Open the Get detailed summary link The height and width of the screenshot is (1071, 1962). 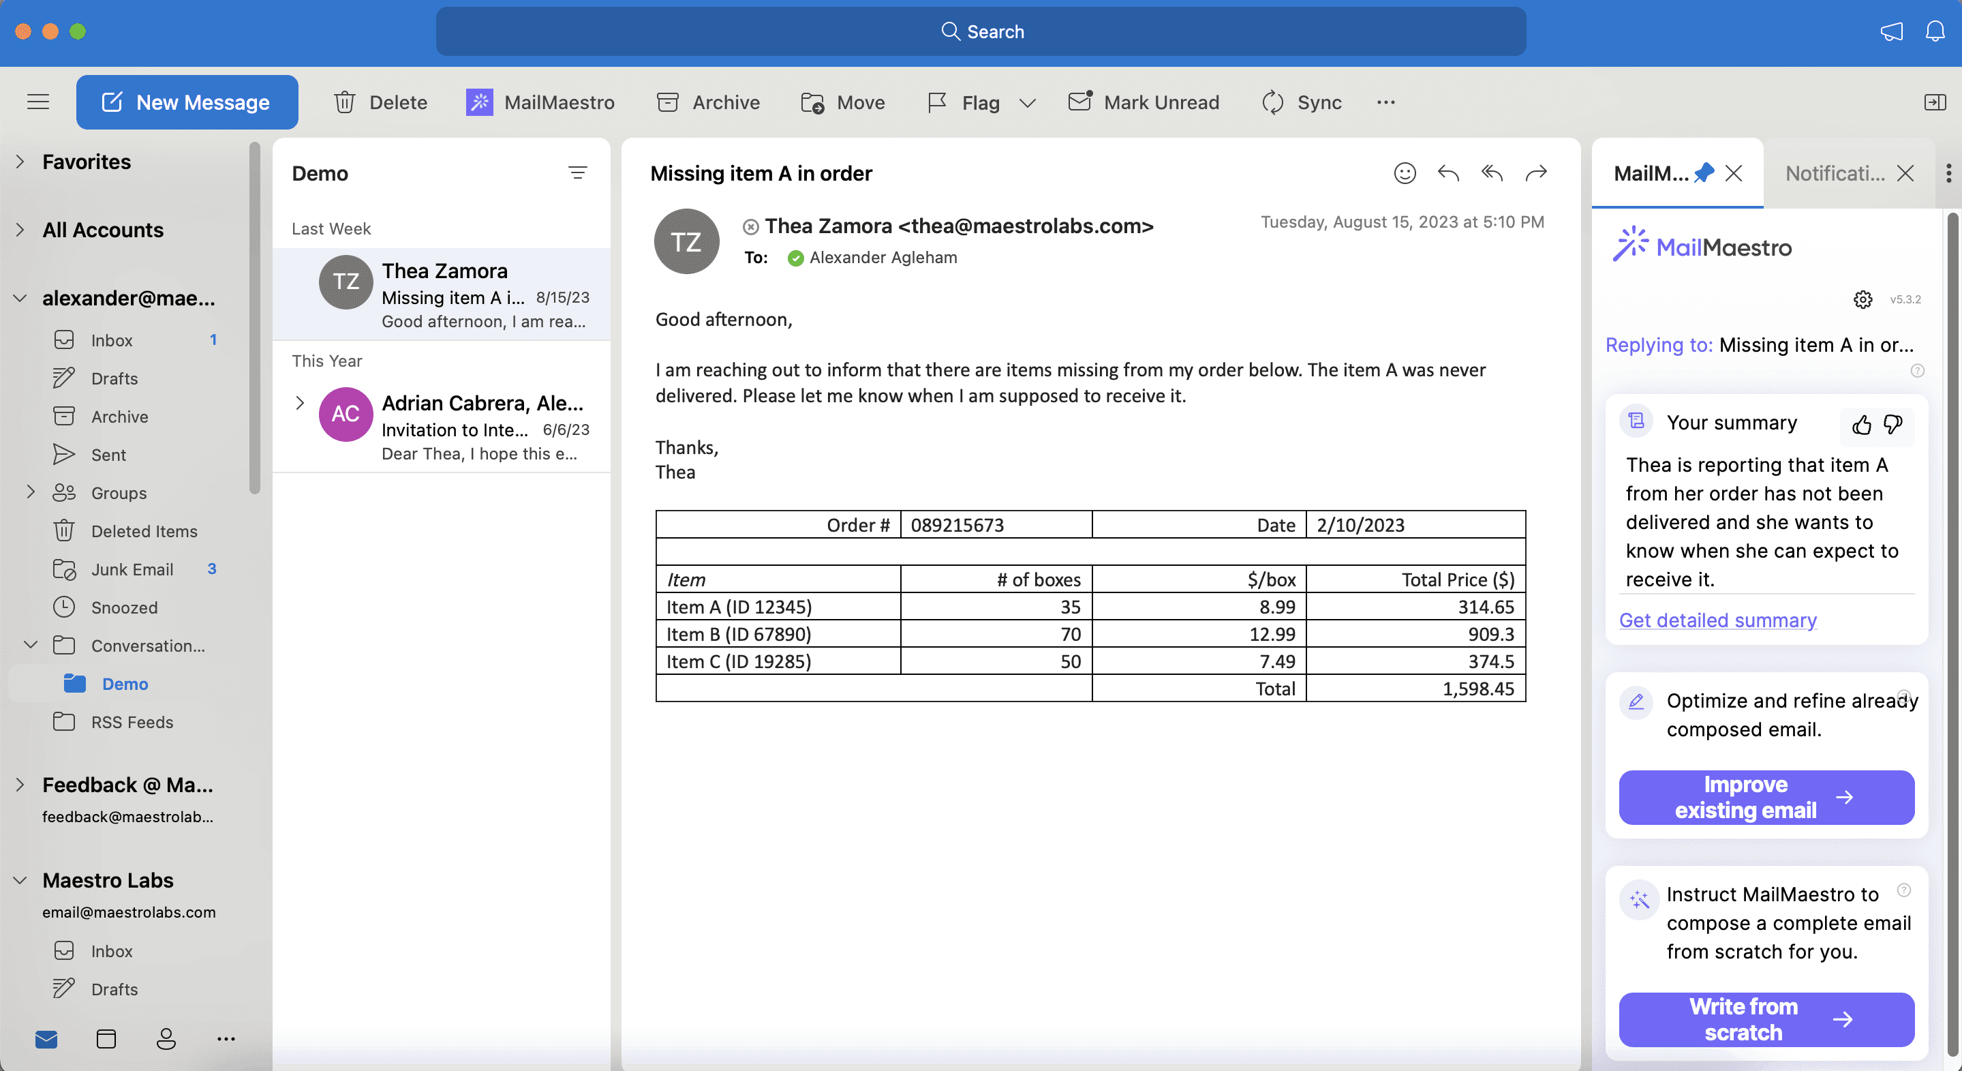coord(1717,620)
